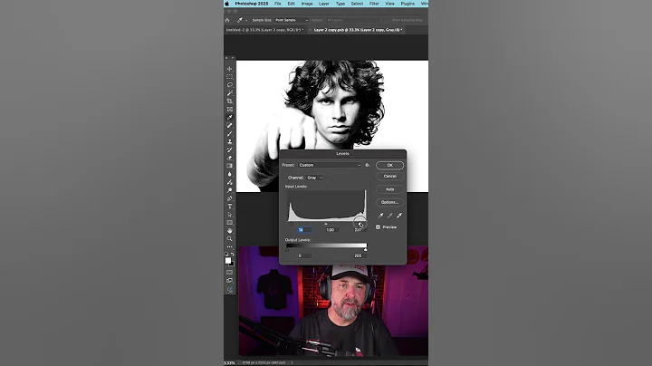Select the Crop tool
This screenshot has width=652, height=366.
click(x=229, y=101)
